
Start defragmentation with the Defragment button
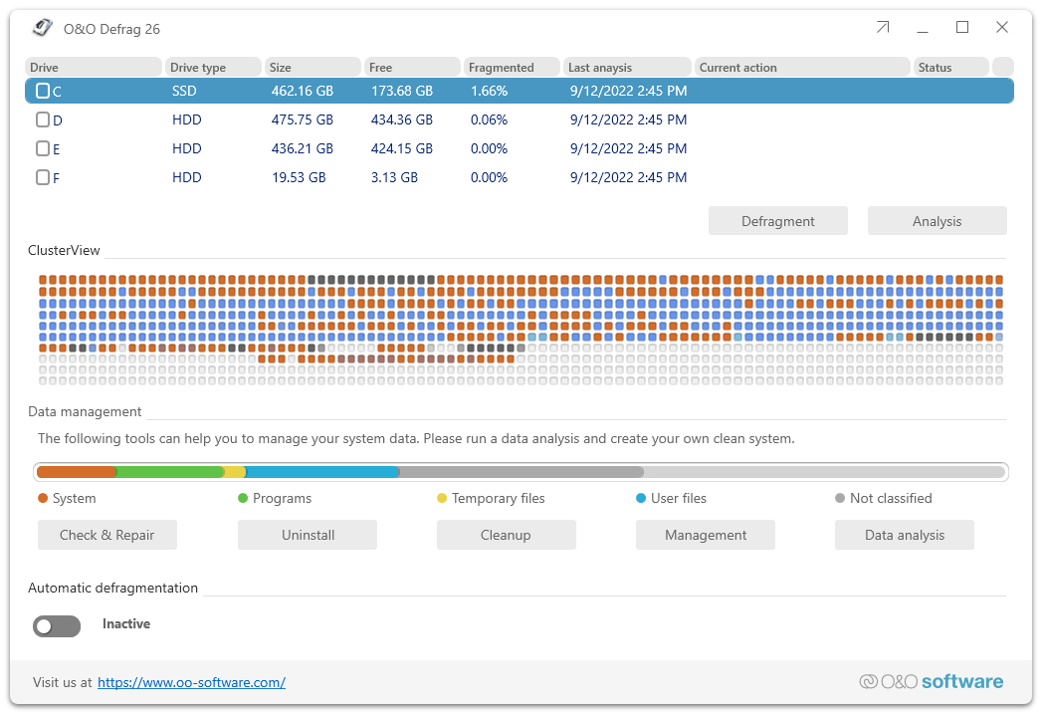(x=777, y=220)
